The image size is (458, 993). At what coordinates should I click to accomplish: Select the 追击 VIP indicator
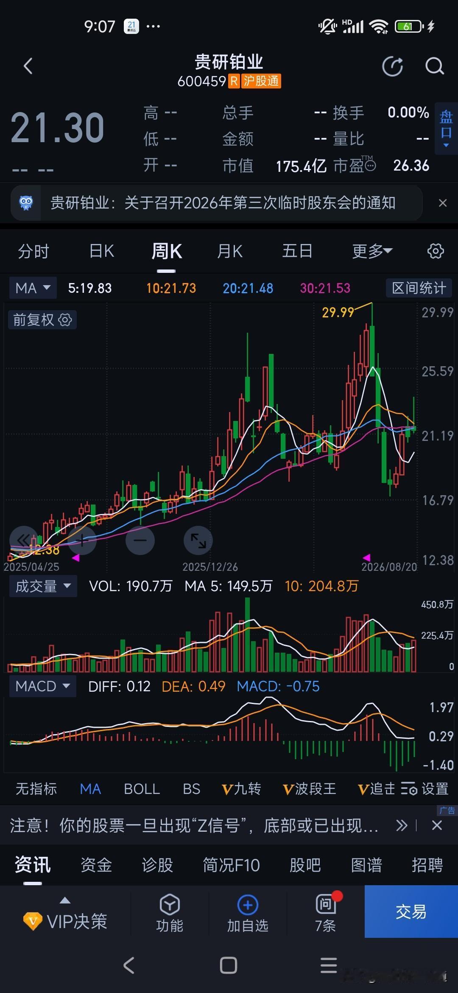tap(377, 789)
